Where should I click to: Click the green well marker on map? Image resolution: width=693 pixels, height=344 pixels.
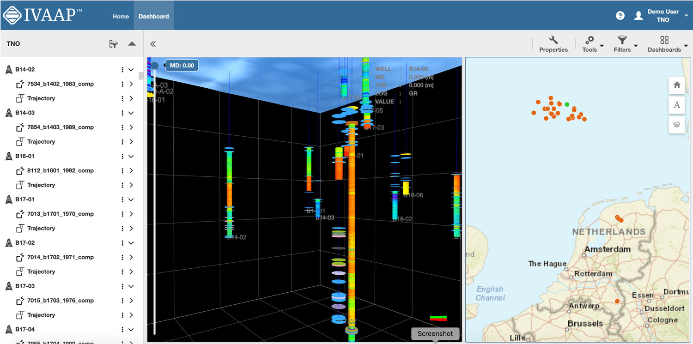tap(567, 104)
